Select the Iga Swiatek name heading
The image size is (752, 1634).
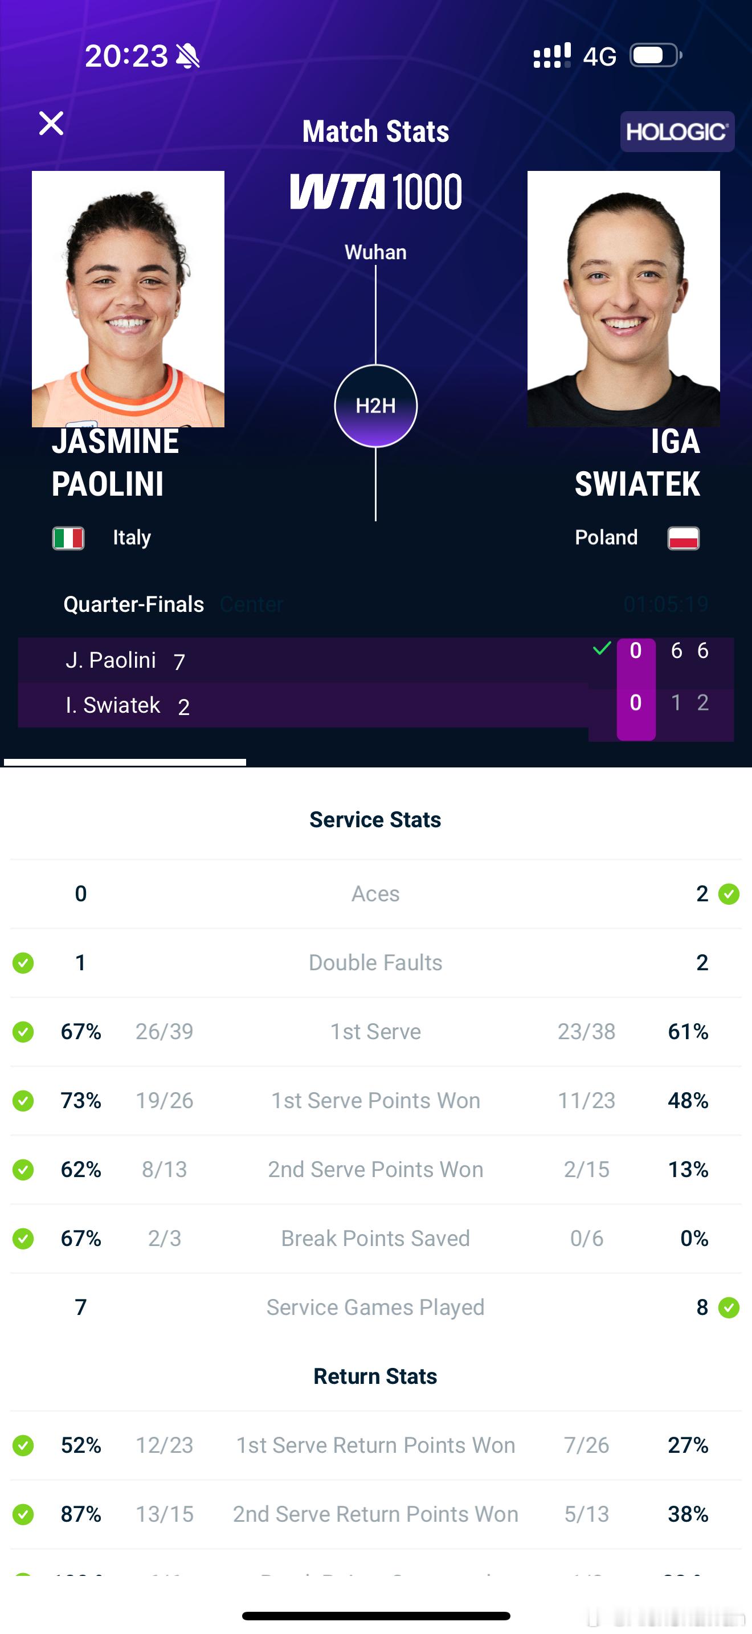pyautogui.click(x=636, y=463)
